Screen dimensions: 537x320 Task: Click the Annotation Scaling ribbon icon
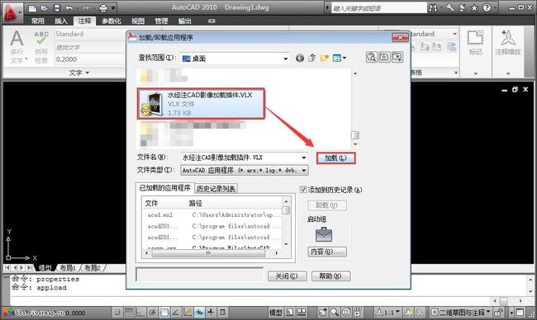pyautogui.click(x=508, y=38)
